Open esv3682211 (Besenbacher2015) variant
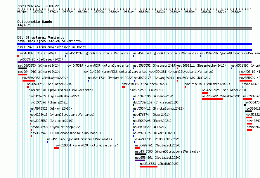 [202, 65]
